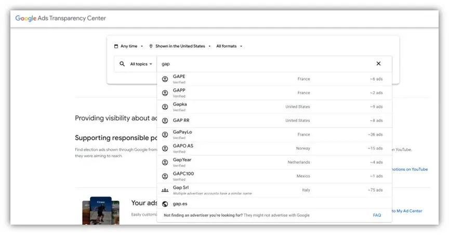Select the GapYear suggestion
Viewport: 449px width, 235px height.
coord(274,163)
